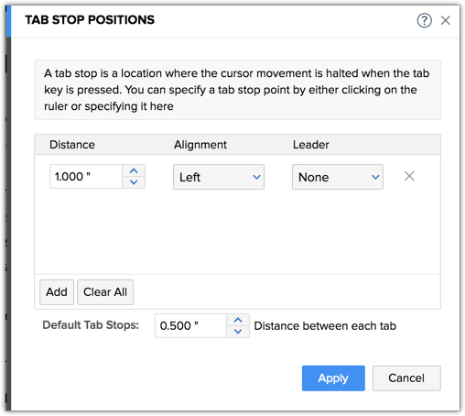The width and height of the screenshot is (465, 416).
Task: Decrease the default tab stops value
Action: 238,332
